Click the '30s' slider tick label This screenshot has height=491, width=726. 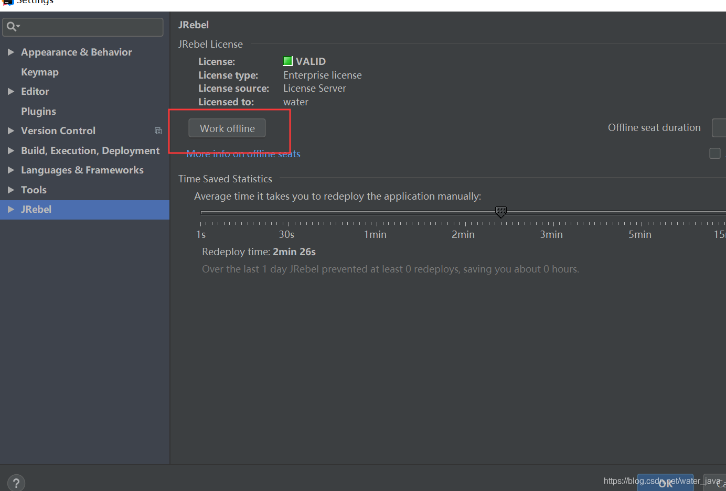(286, 234)
